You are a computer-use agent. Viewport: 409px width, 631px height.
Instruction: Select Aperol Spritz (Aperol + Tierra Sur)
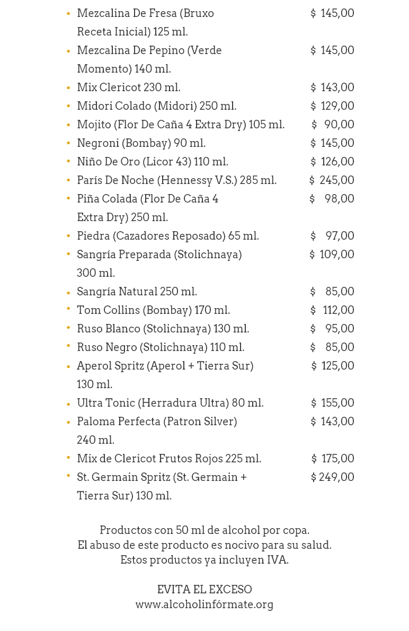165,366
